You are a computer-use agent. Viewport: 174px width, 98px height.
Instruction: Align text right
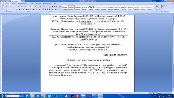48,9
